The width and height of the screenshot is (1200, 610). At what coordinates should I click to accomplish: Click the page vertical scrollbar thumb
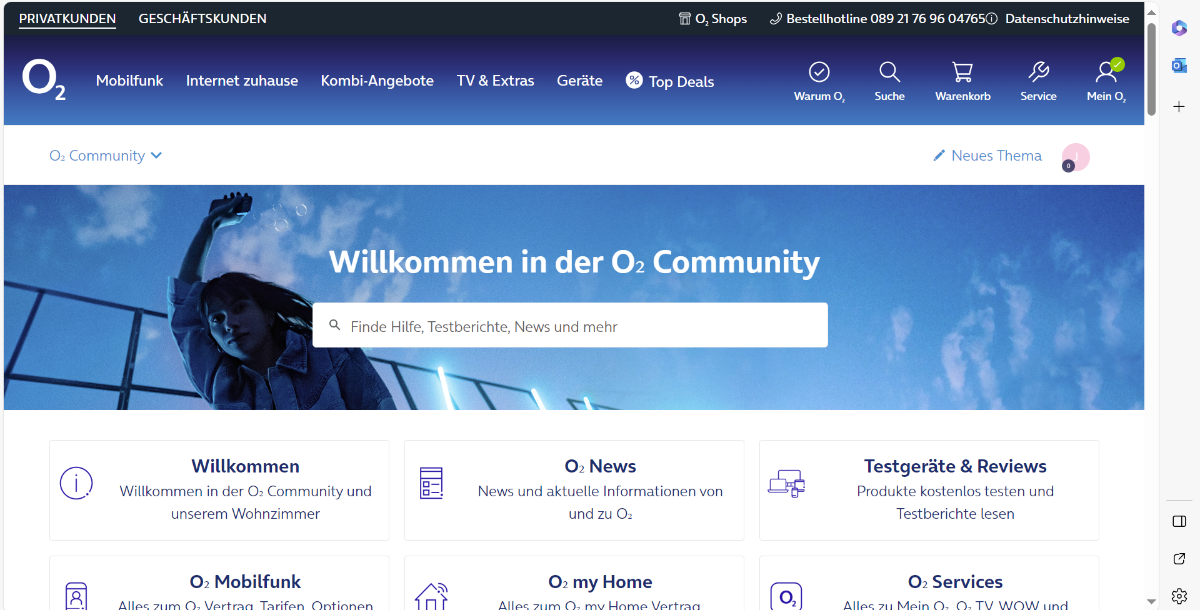tap(1151, 69)
